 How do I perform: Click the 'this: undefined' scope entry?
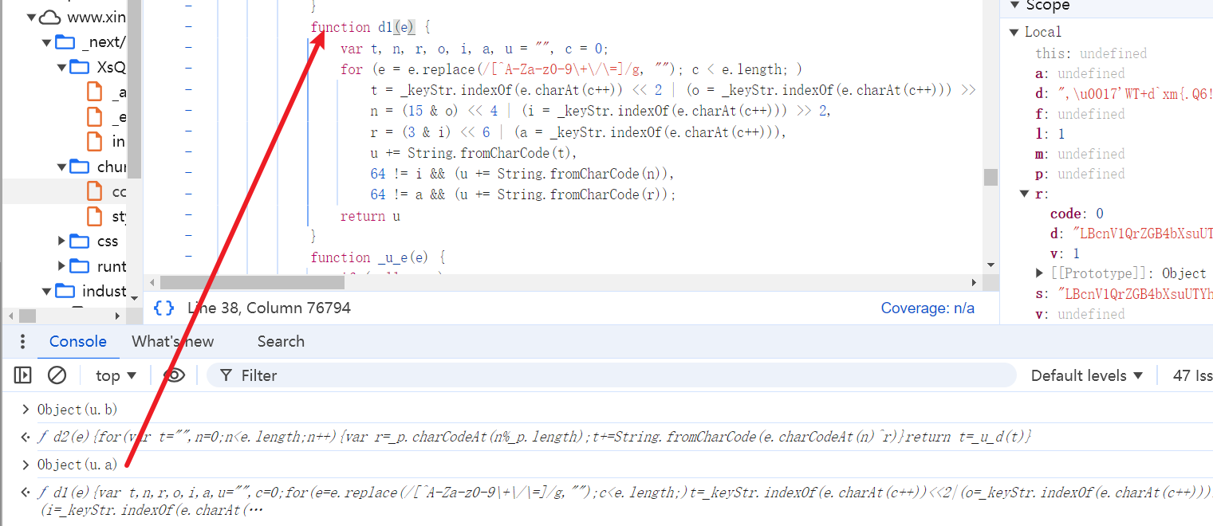(x=1091, y=53)
